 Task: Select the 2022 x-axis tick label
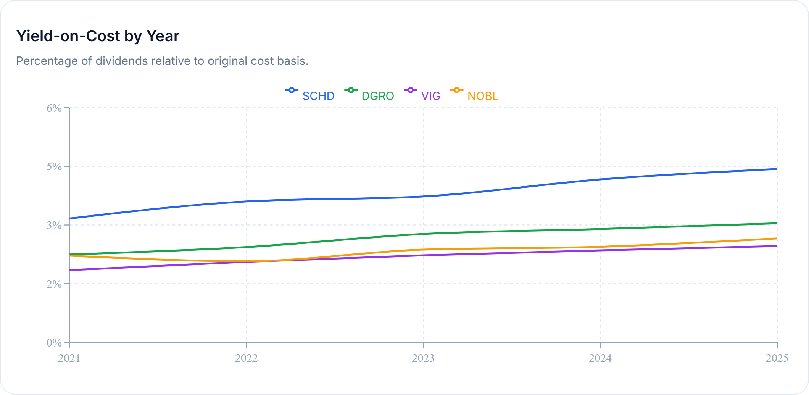[x=247, y=358]
